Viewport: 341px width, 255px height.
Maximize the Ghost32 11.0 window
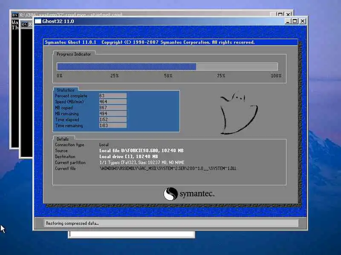pyautogui.click(x=295, y=21)
